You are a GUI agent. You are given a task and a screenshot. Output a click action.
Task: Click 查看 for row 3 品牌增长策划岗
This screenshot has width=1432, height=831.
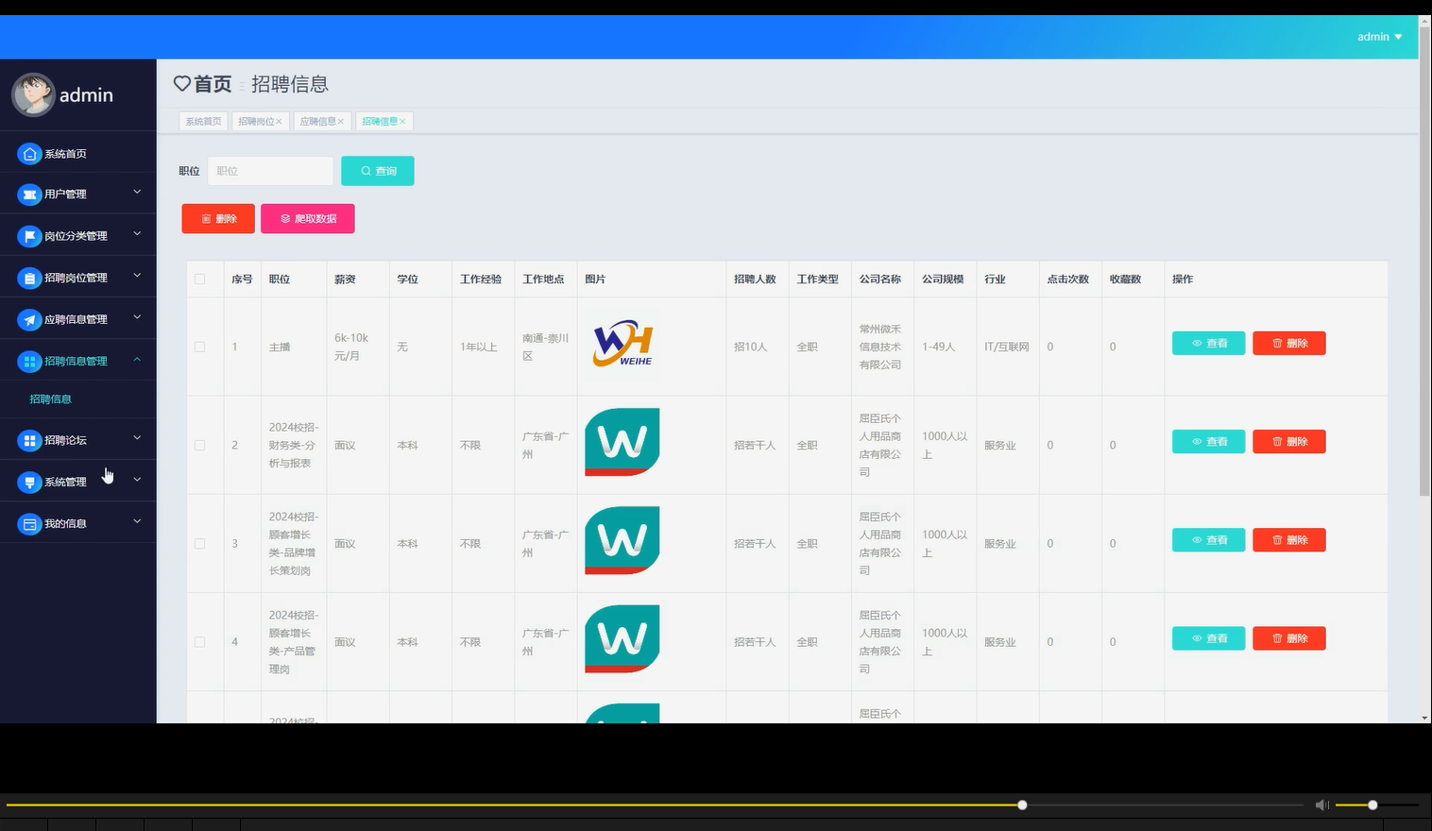[1209, 539]
